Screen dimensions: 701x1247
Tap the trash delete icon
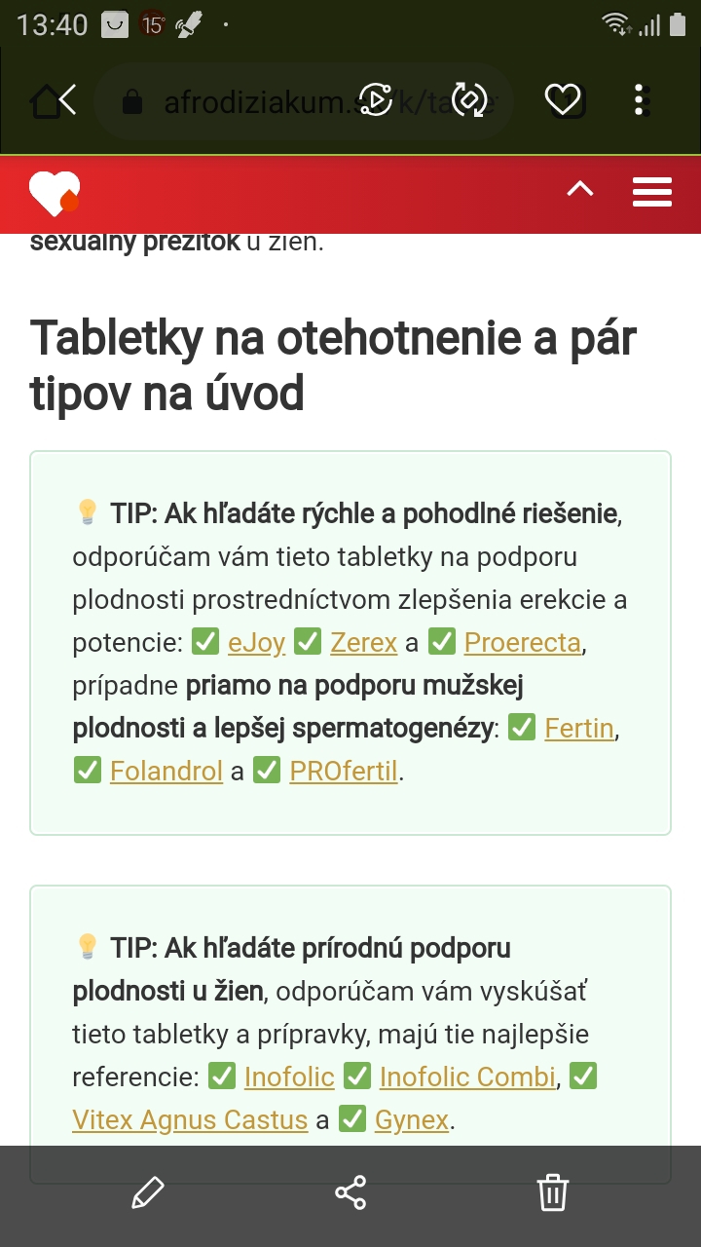click(552, 1192)
